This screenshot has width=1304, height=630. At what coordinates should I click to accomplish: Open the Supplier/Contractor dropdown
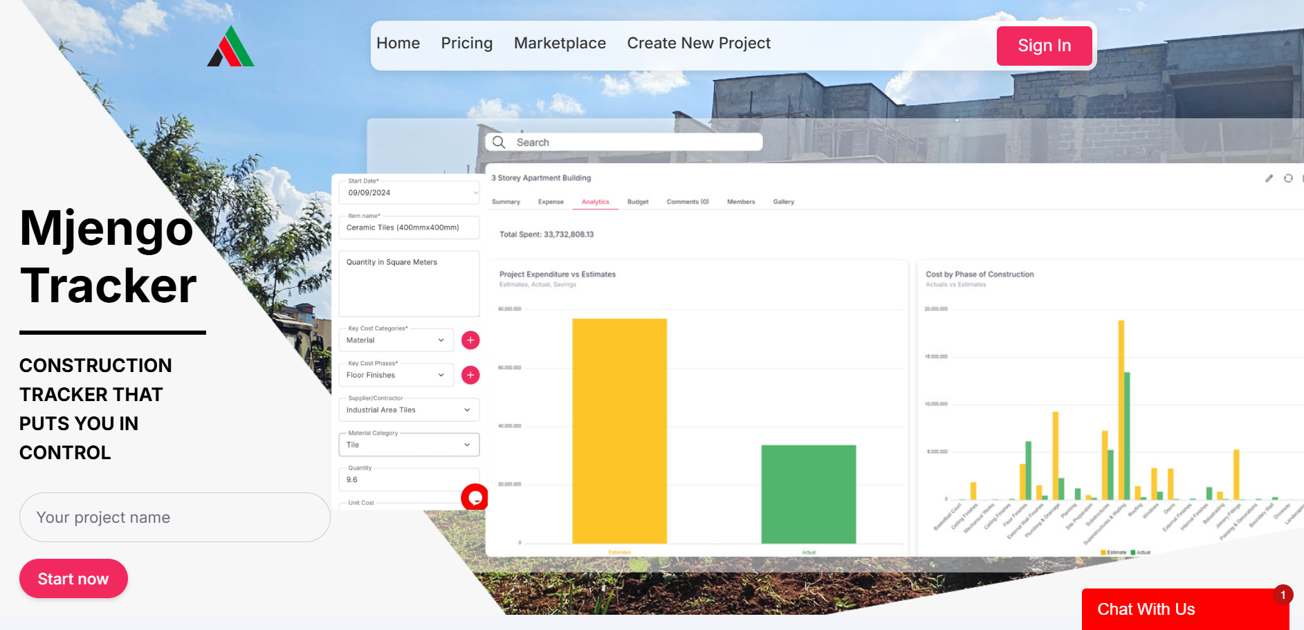coord(467,409)
